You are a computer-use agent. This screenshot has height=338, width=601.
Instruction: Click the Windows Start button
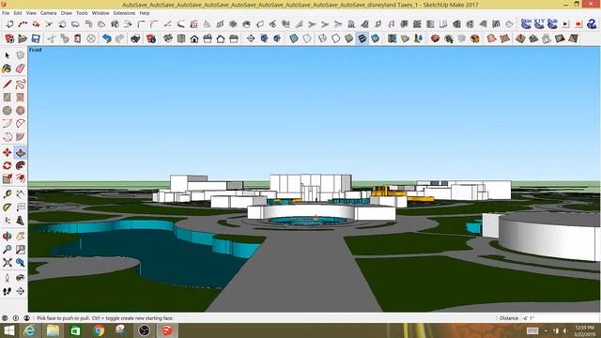point(8,330)
